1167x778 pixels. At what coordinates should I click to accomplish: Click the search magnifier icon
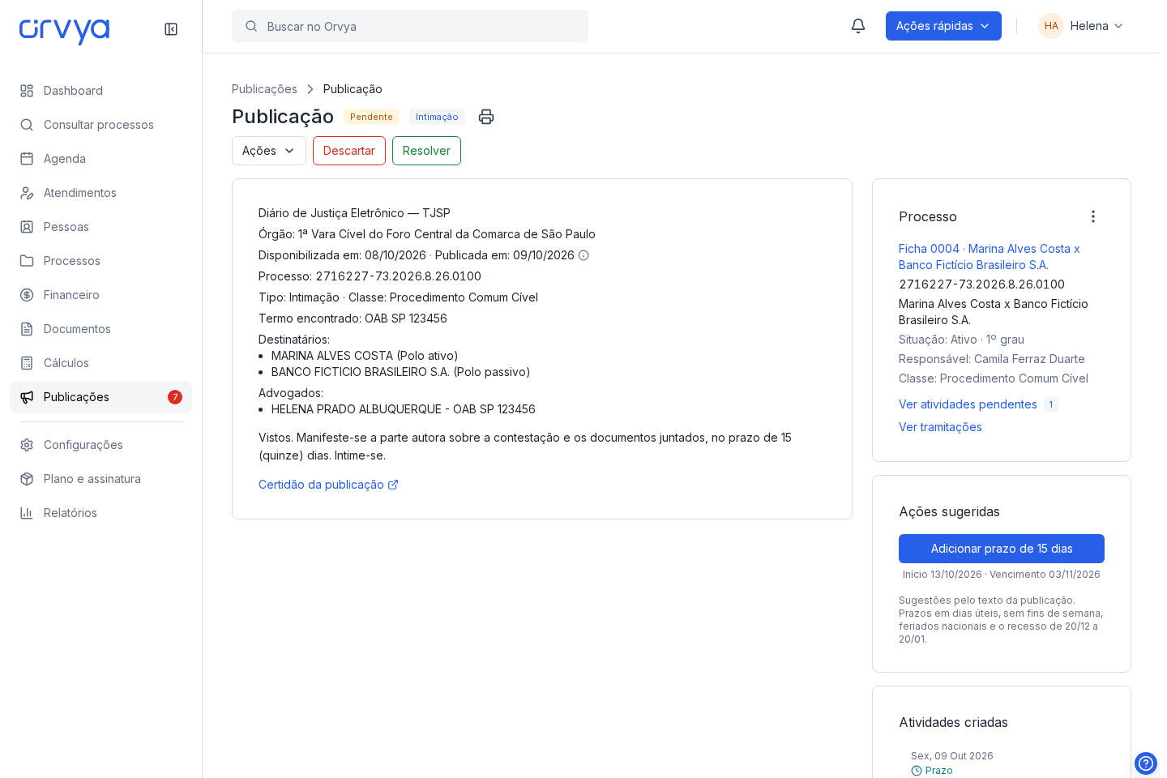pos(251,26)
